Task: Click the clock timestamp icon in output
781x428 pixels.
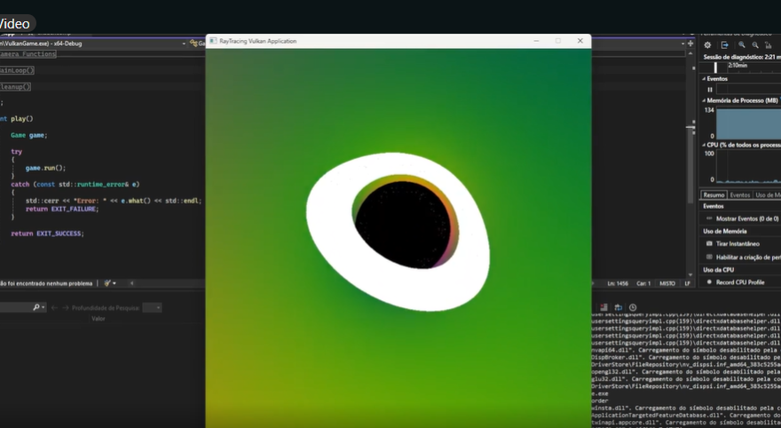Action: pos(633,307)
